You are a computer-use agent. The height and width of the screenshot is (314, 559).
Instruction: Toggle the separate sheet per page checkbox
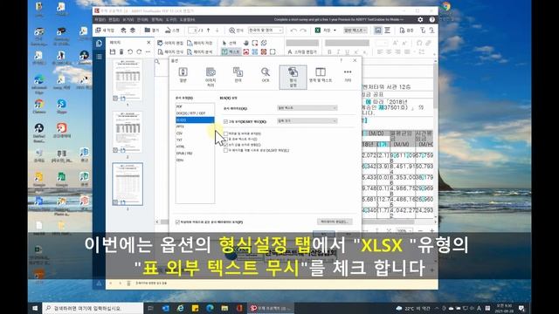click(225, 151)
